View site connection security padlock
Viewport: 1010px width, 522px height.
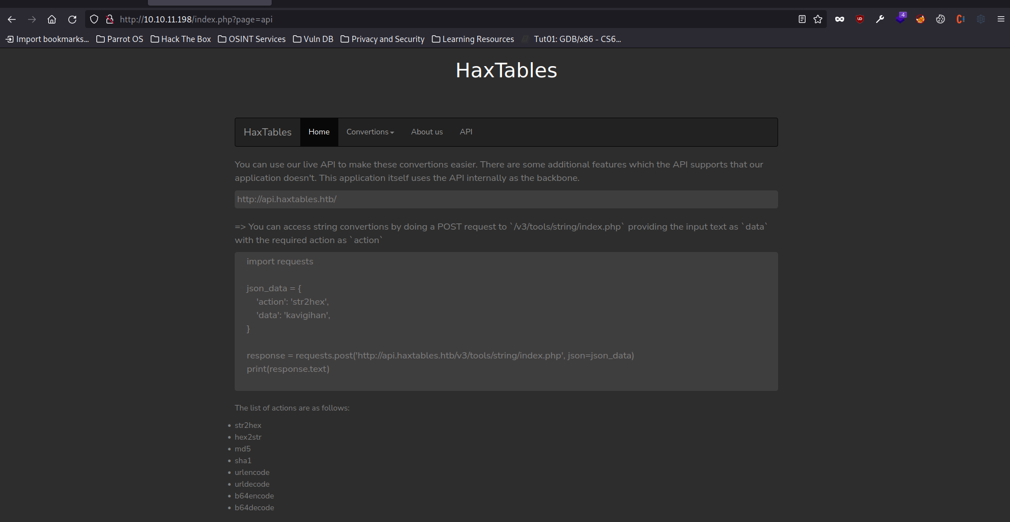[x=110, y=20]
